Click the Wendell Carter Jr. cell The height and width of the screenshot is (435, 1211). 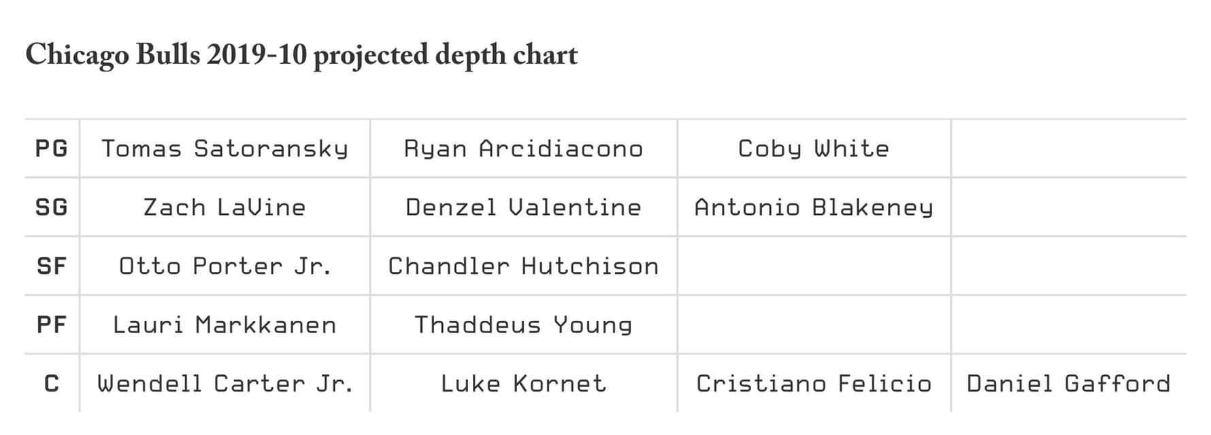225,383
